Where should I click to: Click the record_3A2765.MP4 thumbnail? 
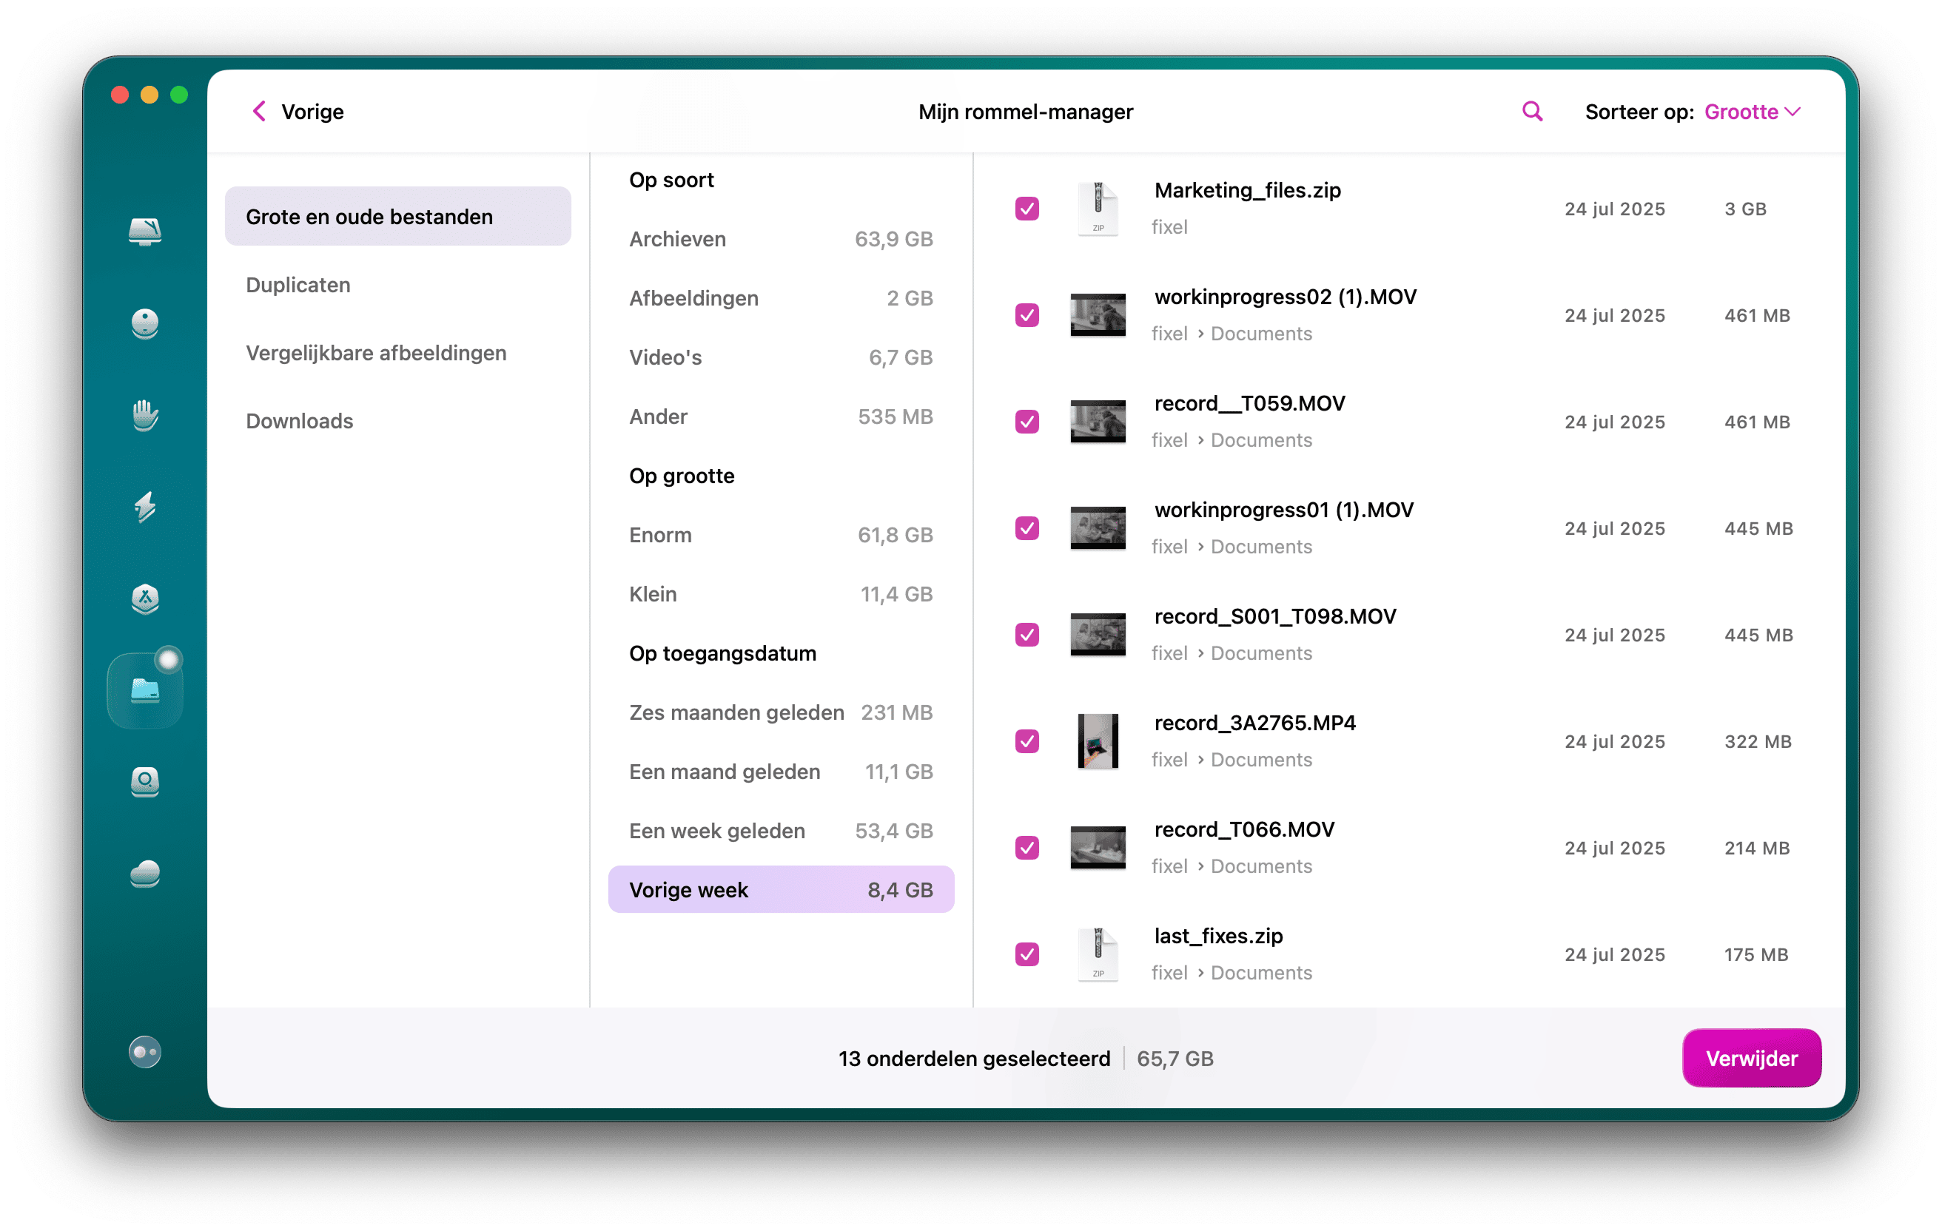point(1098,741)
